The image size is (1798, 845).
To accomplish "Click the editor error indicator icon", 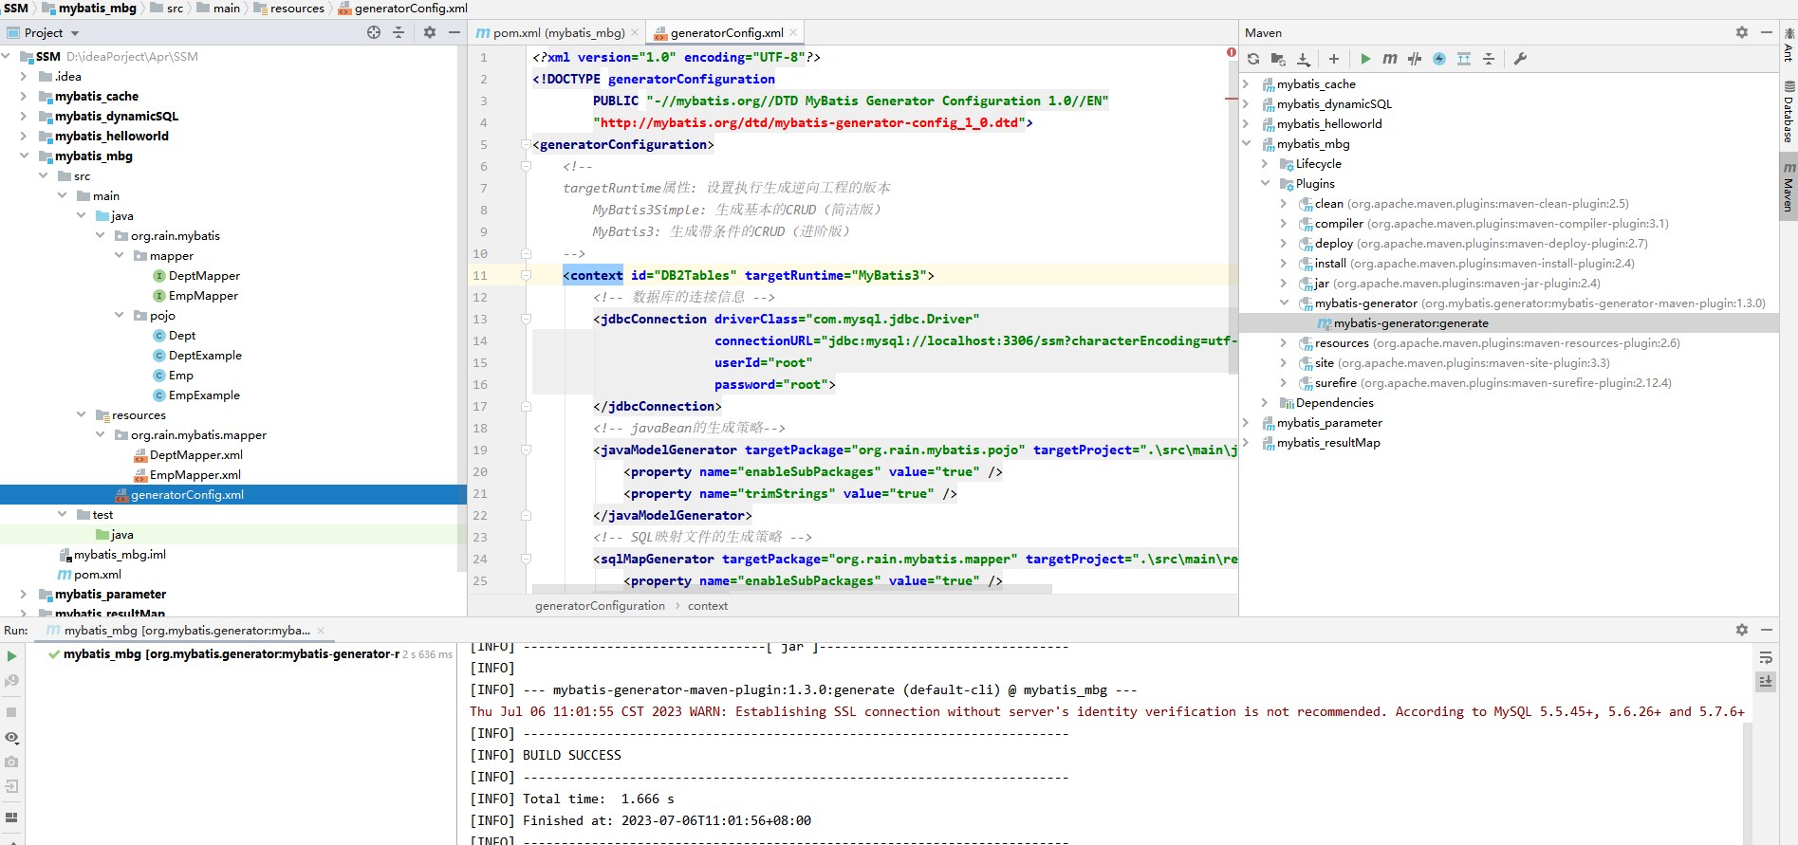I will pos(1231,52).
